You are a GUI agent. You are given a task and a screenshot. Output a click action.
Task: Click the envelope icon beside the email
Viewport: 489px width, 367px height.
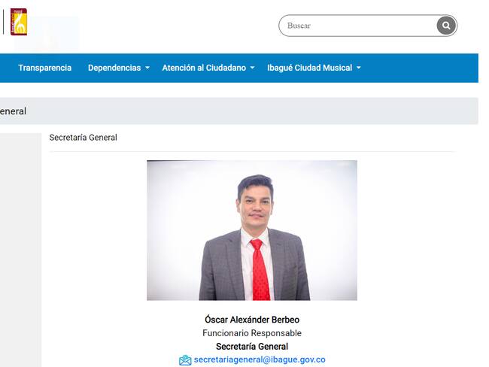185,359
